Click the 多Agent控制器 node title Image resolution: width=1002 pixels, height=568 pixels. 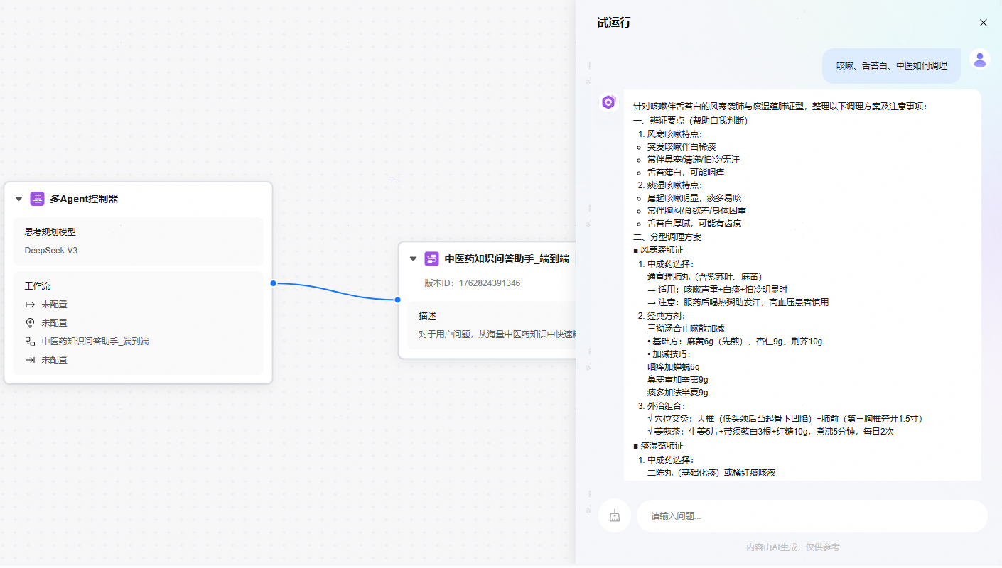84,199
